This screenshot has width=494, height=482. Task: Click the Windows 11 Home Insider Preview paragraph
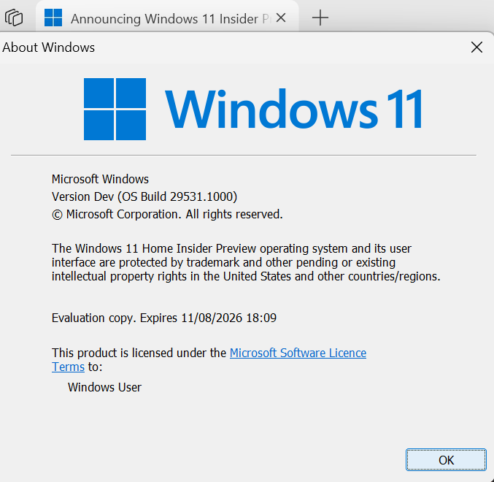(x=246, y=262)
